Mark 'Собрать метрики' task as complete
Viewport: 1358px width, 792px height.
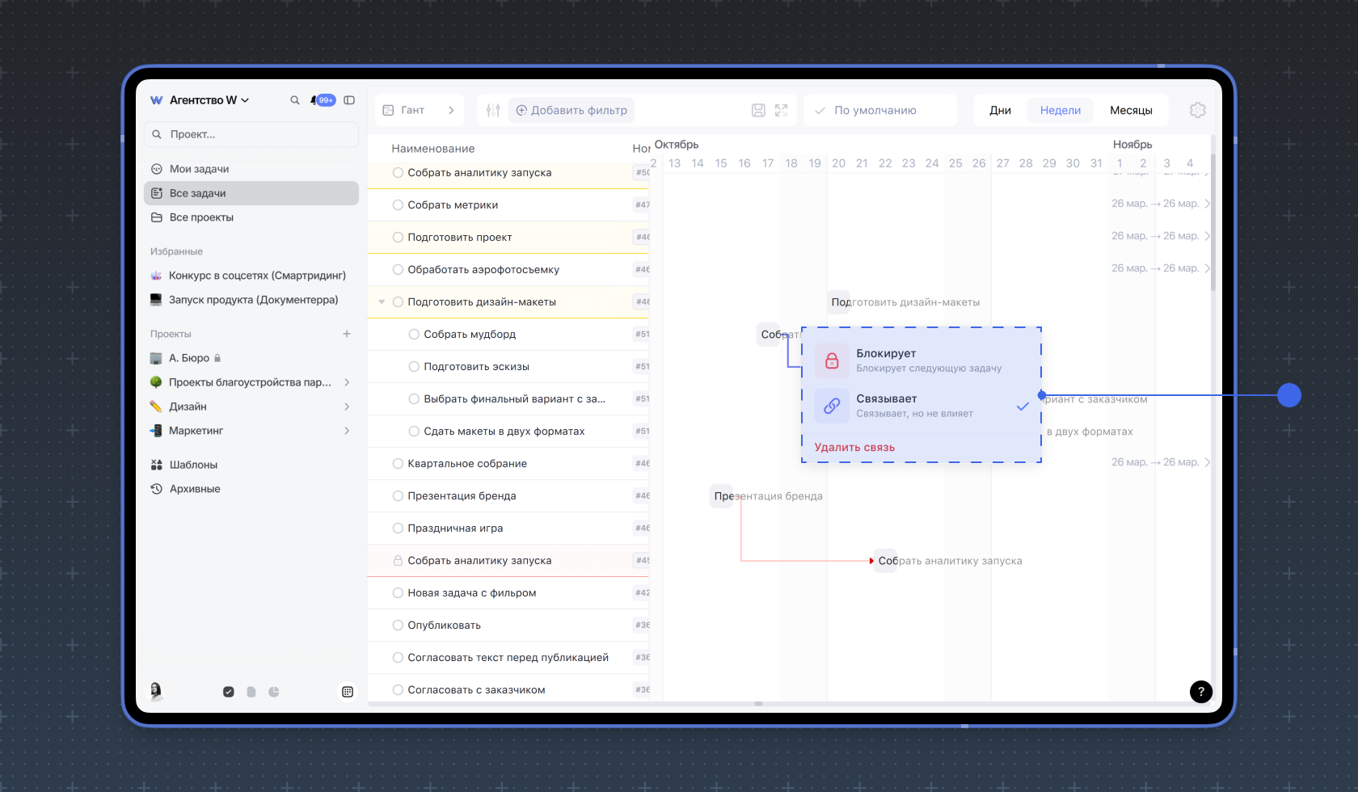[x=398, y=205]
